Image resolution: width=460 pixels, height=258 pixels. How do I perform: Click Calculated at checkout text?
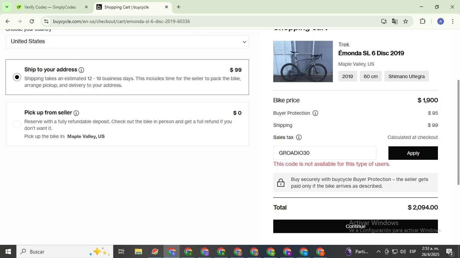412,137
